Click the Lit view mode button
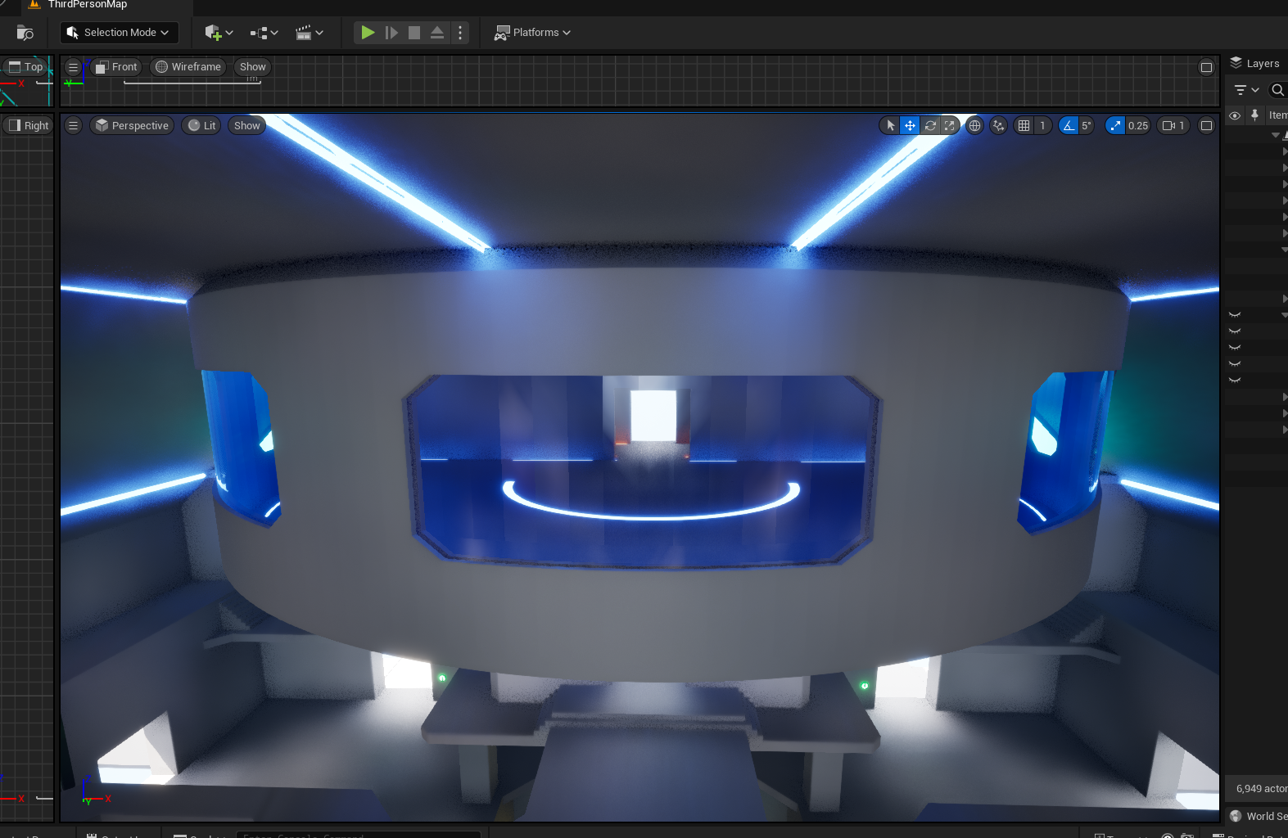The image size is (1288, 838). (201, 125)
